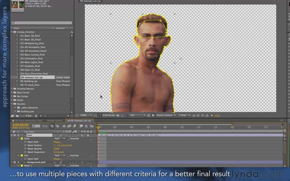Create a new folder in Project panel
The height and width of the screenshot is (181, 290).
[17, 116]
